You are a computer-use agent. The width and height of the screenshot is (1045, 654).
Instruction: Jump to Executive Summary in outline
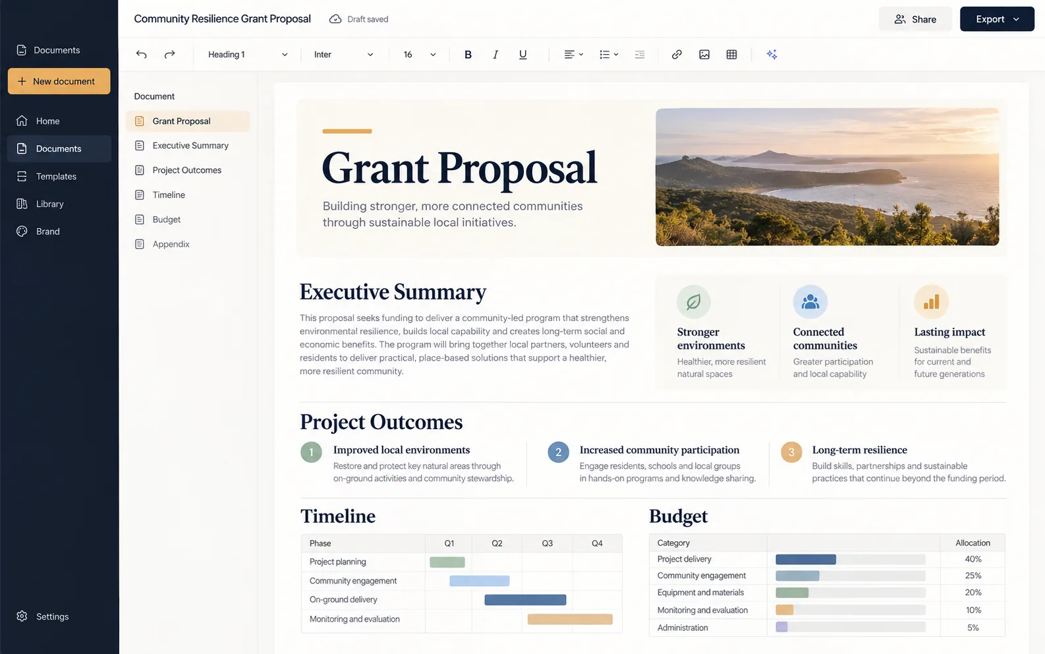tap(187, 146)
